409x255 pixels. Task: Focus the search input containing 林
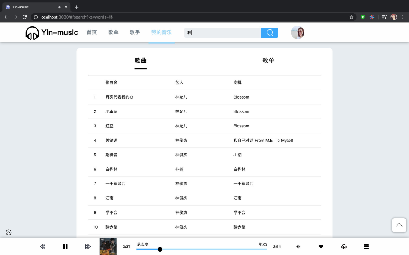click(x=222, y=32)
